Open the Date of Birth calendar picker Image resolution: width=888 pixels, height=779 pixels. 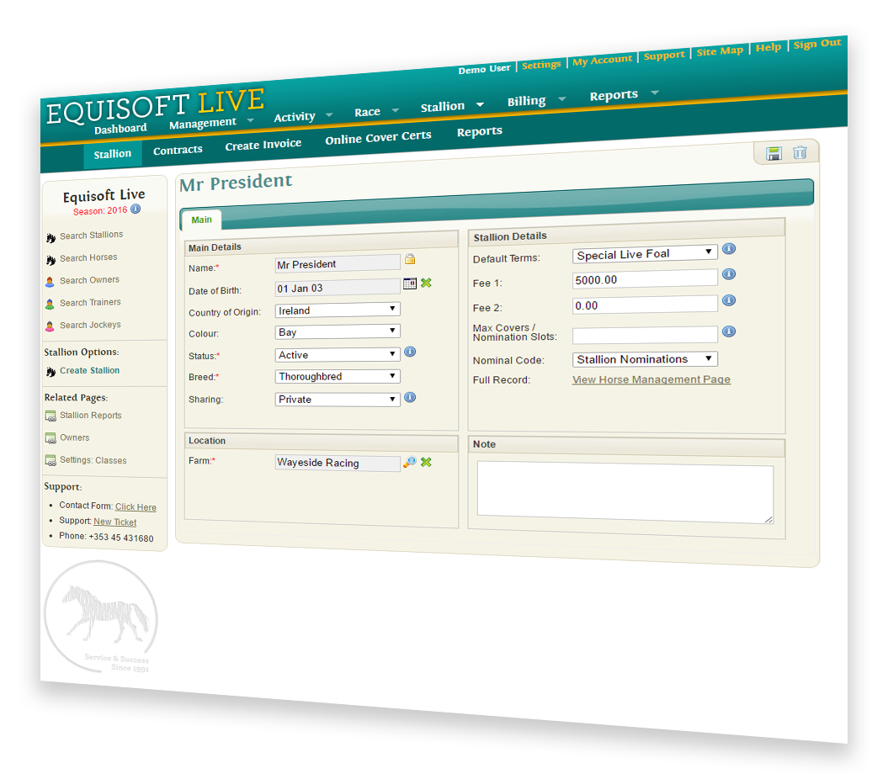click(x=410, y=283)
